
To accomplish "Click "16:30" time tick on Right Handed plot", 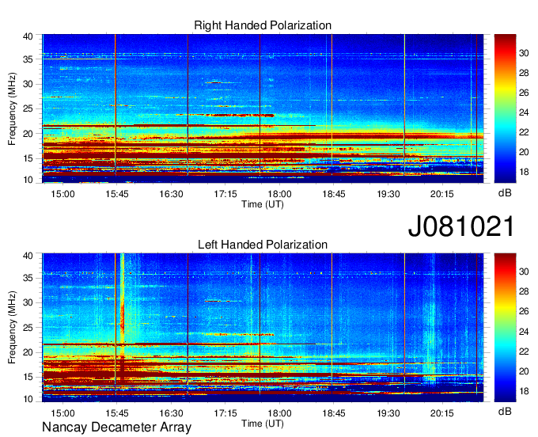I will 171,194.
